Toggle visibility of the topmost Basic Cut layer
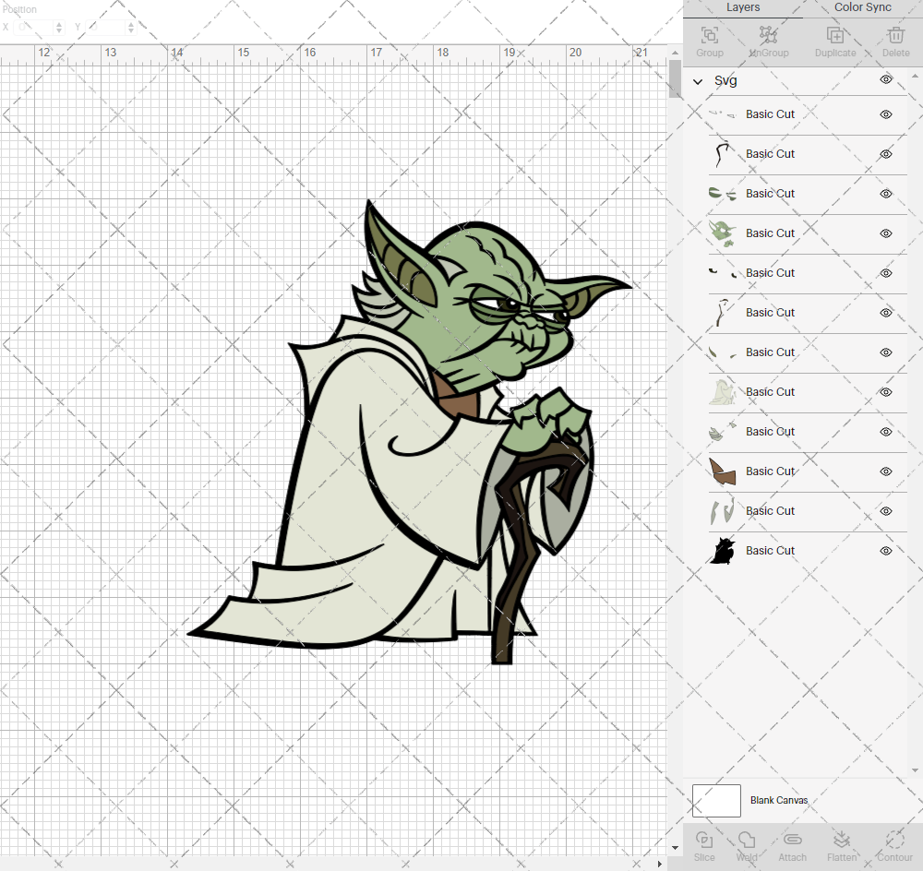Screen dimensions: 923x871 pyautogui.click(x=886, y=114)
